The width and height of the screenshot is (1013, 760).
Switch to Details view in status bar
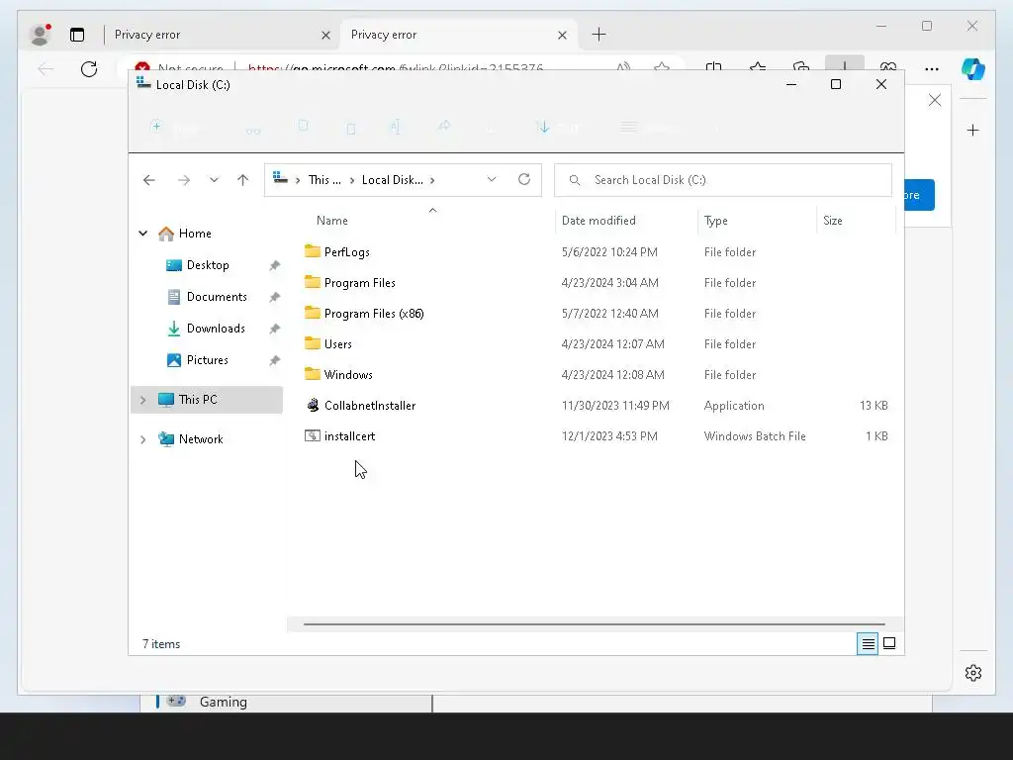(x=868, y=643)
